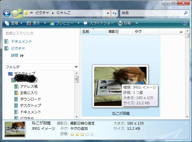The width and height of the screenshot is (192, 142).
Task: Open the address bar history dropdown
Action: coord(108,13)
